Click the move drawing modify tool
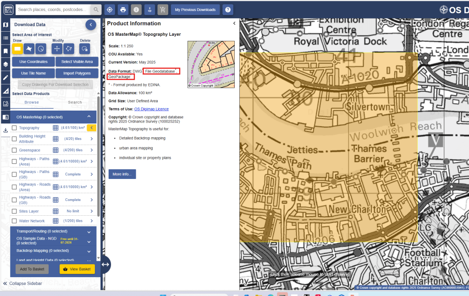Viewport: 469px width, 296px height. point(57,48)
